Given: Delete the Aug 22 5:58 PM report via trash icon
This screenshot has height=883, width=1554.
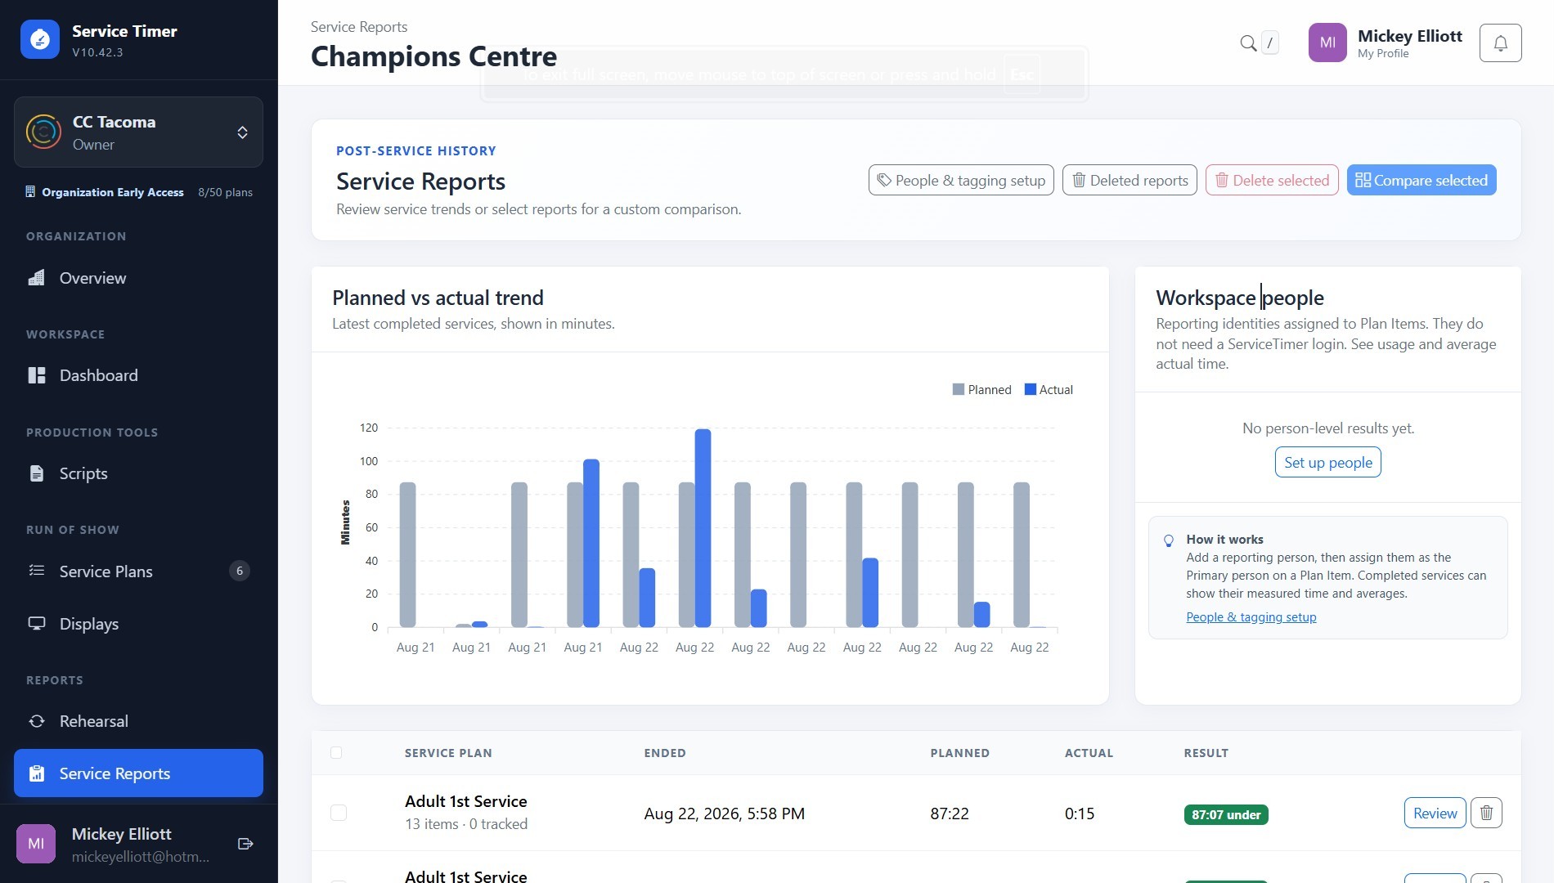Looking at the screenshot, I should click(x=1486, y=813).
